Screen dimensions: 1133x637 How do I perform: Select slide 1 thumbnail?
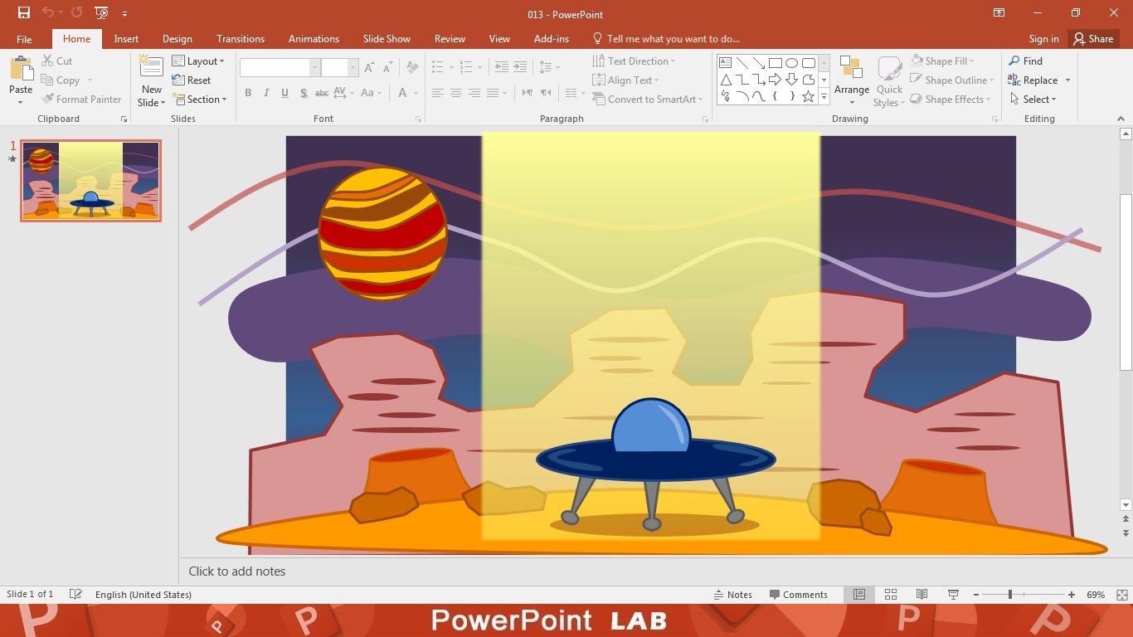[x=90, y=181]
